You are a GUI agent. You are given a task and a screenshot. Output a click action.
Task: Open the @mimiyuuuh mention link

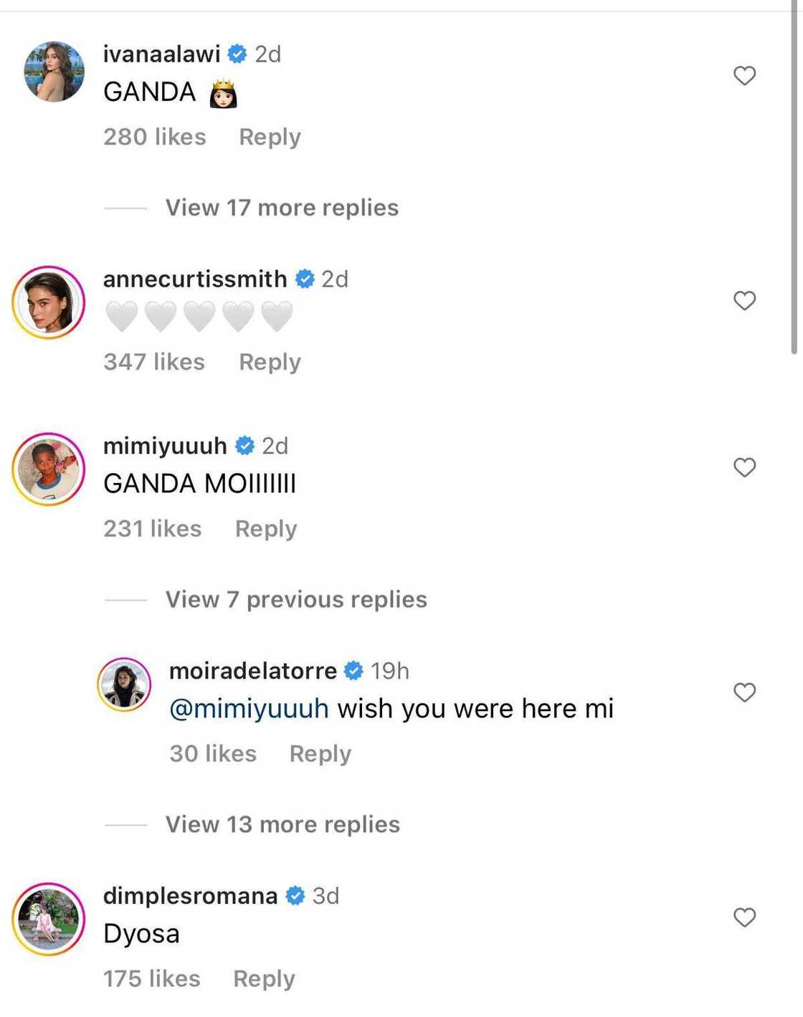pos(249,709)
